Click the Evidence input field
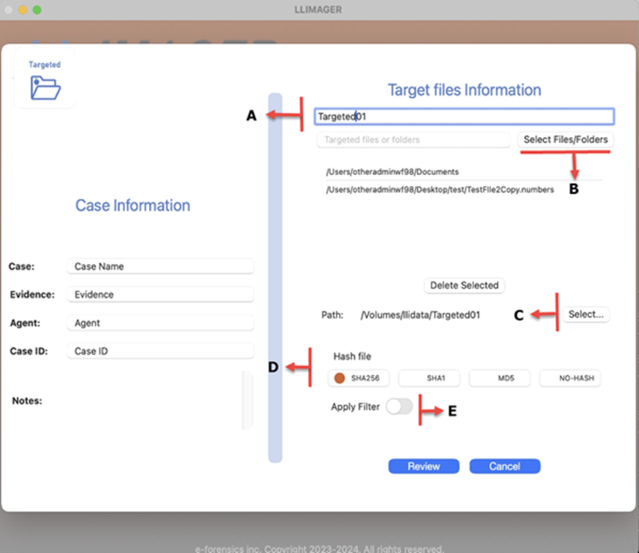639x553 pixels. click(160, 295)
